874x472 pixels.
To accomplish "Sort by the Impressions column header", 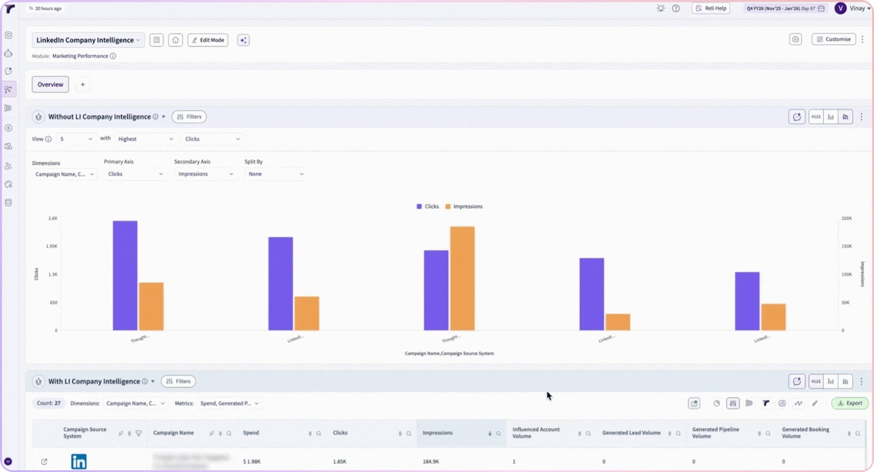I will click(438, 433).
